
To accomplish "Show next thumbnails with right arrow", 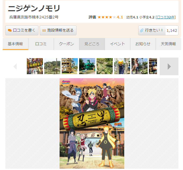I will point(169,66).
